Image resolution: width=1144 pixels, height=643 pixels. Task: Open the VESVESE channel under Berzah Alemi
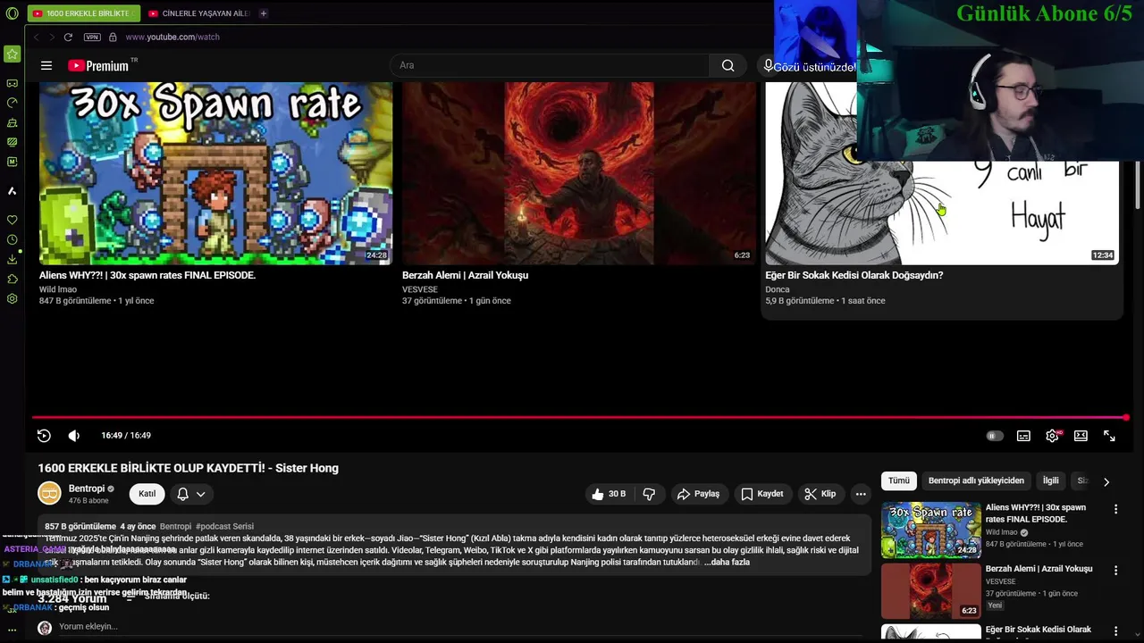420,289
